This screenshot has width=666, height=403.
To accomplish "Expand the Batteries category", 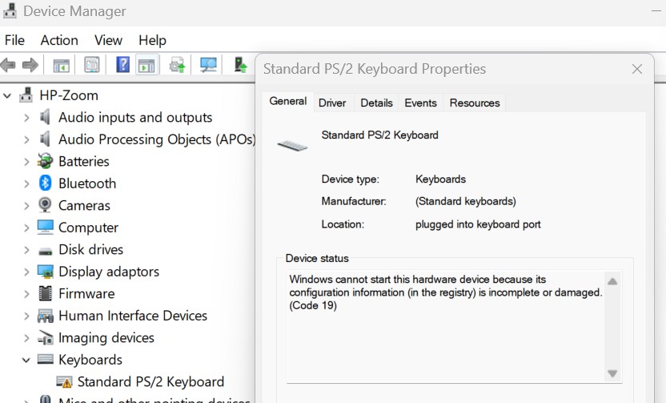I will pos(26,162).
